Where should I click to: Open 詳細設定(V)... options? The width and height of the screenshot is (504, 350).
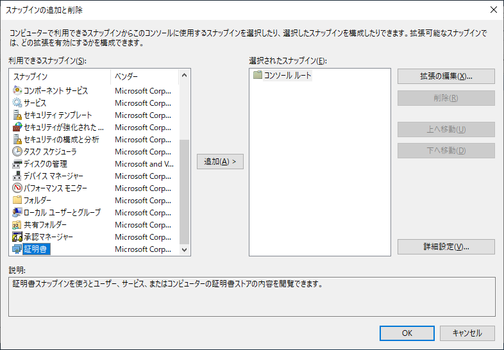click(x=446, y=247)
